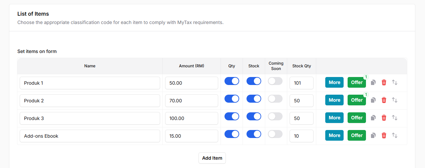Expand More options for Produk 3
Screen dimensions: 425x168
334,118
